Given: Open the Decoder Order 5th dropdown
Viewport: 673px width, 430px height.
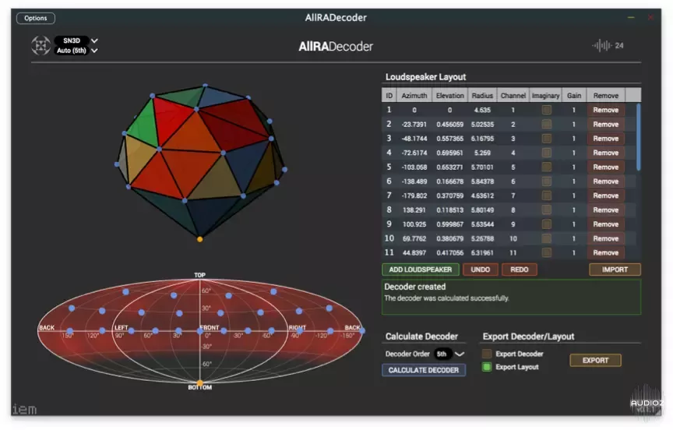Looking at the screenshot, I should [x=449, y=354].
